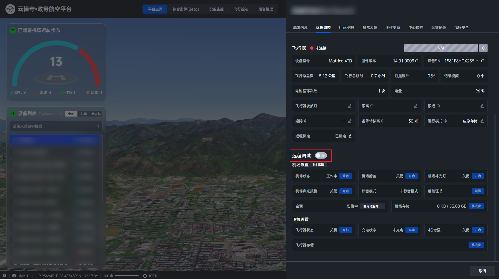Turn on the 机场舱盖 cover
This screenshot has height=279, width=499.
411,176
